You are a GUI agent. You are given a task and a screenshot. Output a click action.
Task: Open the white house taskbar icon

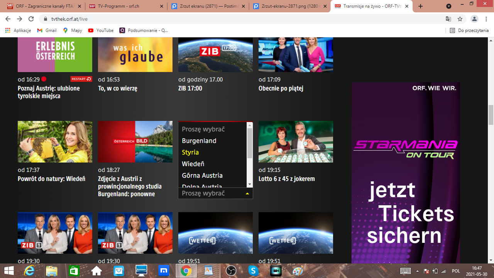coord(96,271)
